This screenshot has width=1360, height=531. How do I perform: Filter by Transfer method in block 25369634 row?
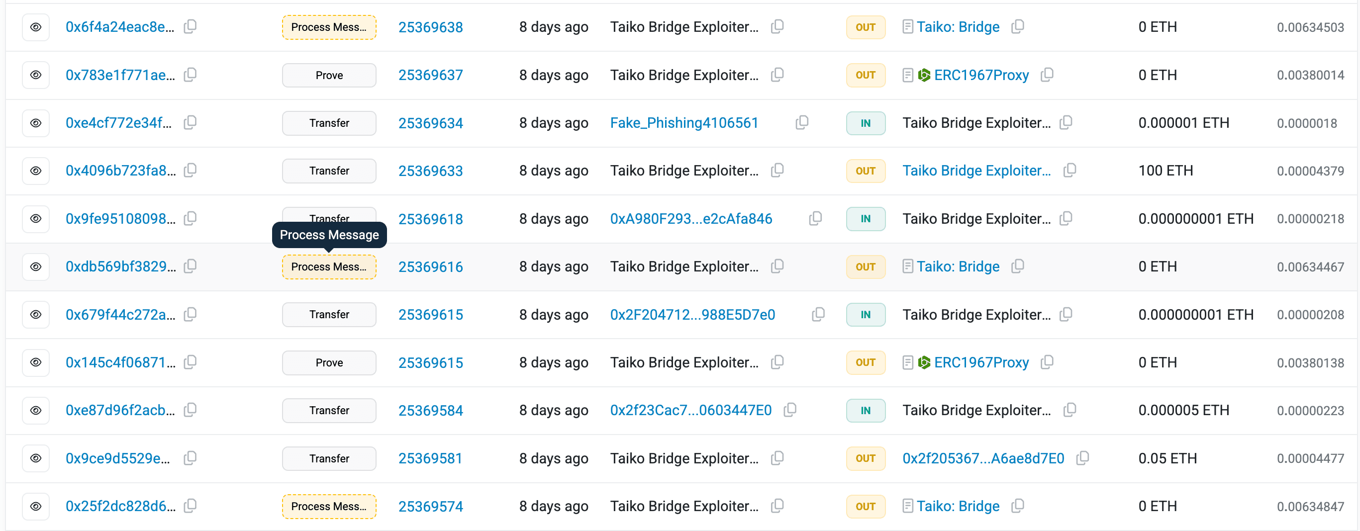point(329,123)
